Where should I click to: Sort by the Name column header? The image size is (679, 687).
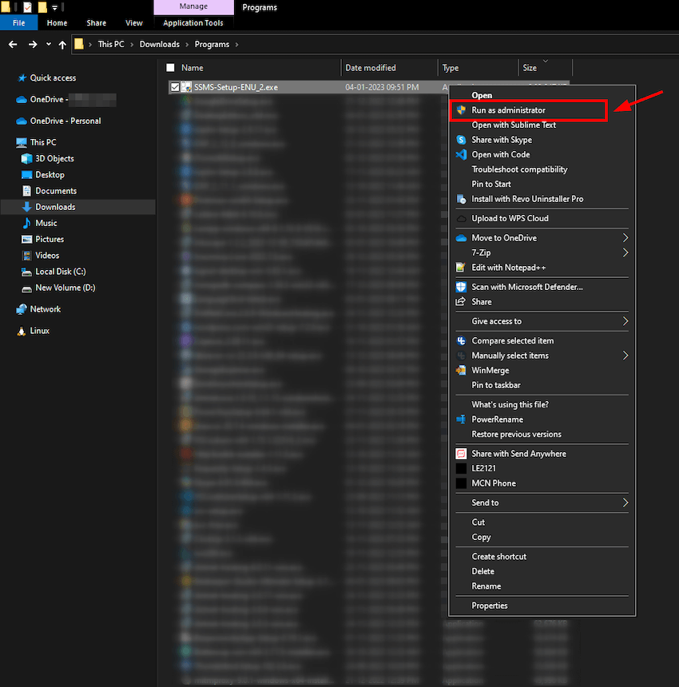[193, 68]
